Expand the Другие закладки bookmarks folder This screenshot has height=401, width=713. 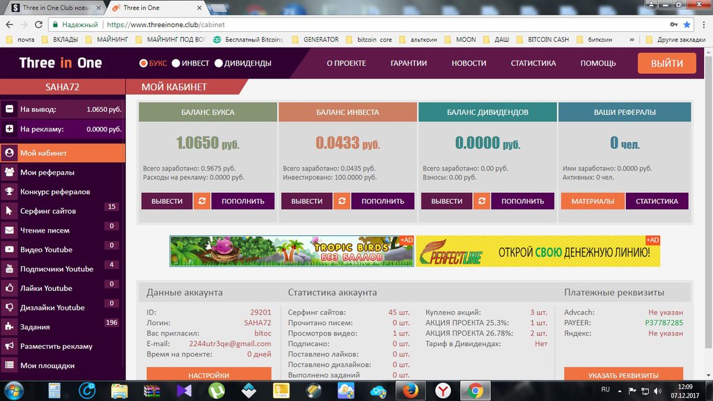pyautogui.click(x=680, y=40)
